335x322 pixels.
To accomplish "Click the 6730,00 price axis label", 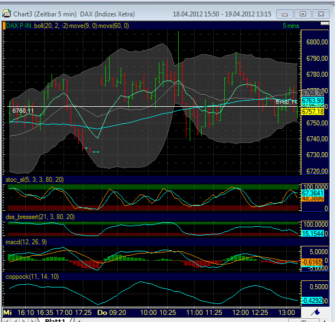I will tap(317, 155).
